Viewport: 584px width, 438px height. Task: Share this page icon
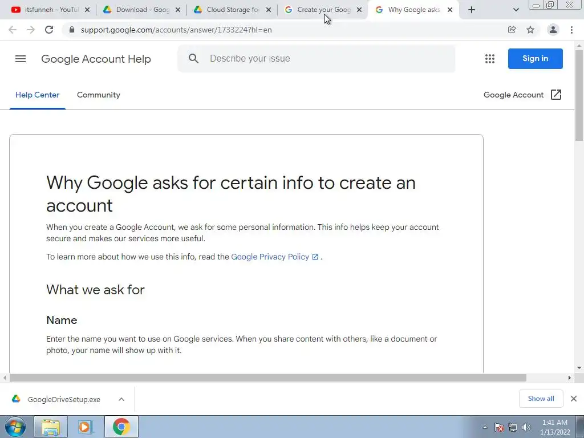pyautogui.click(x=512, y=30)
